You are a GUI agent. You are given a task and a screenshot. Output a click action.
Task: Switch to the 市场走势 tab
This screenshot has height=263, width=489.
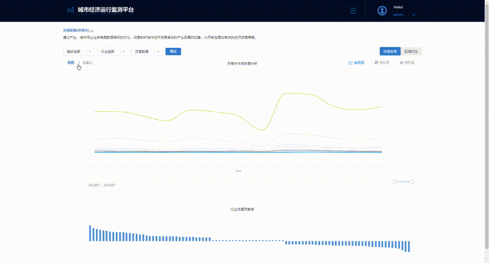pyautogui.click(x=390, y=51)
